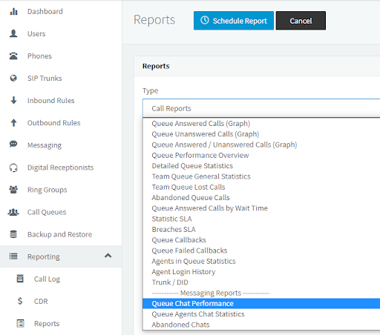Image resolution: width=380 pixels, height=335 pixels.
Task: Open Call Queues in sidebar
Action: [47, 212]
